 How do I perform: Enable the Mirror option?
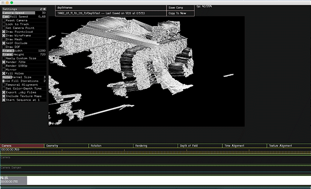(4, 70)
